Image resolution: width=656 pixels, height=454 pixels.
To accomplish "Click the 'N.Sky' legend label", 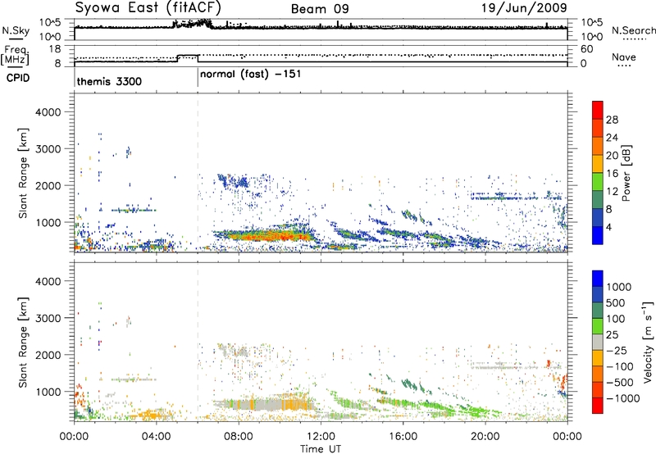I will tap(16, 30).
